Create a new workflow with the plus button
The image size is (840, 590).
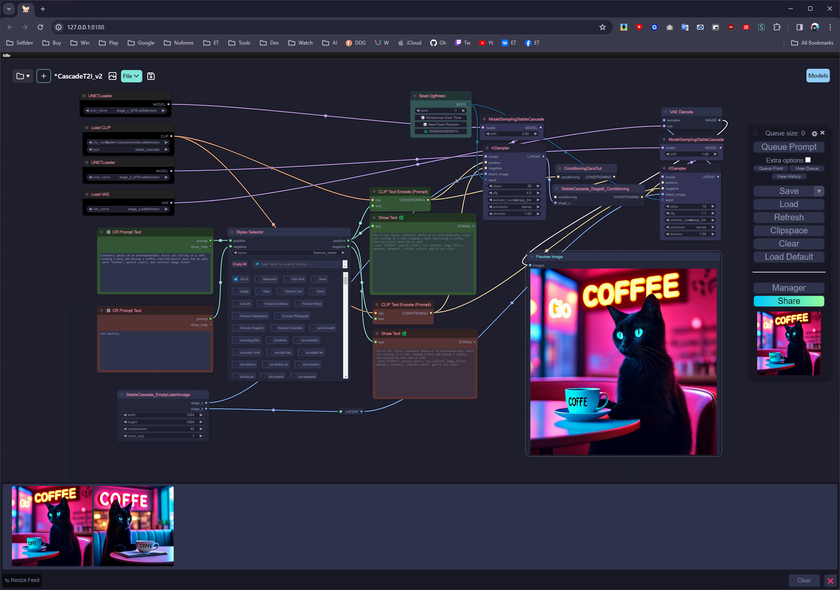[x=43, y=76]
